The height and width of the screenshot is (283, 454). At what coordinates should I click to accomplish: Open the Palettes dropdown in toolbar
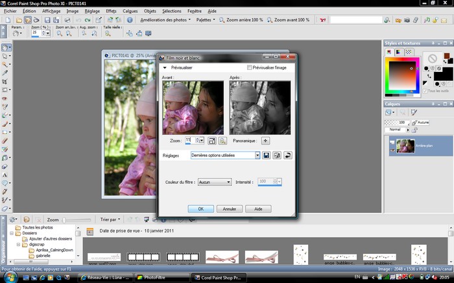tap(206, 20)
